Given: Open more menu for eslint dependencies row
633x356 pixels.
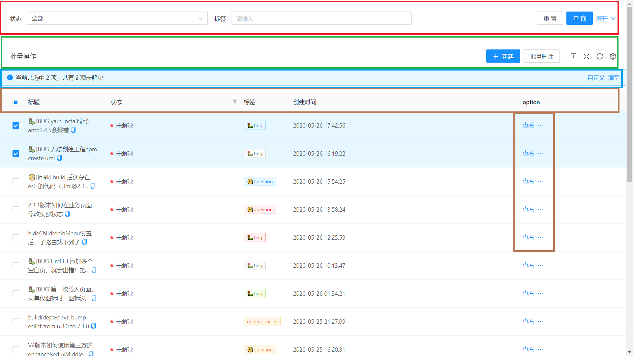Looking at the screenshot, I should click(x=540, y=321).
